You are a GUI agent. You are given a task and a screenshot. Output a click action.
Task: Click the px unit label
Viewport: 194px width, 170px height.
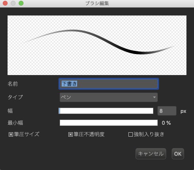pyautogui.click(x=183, y=111)
